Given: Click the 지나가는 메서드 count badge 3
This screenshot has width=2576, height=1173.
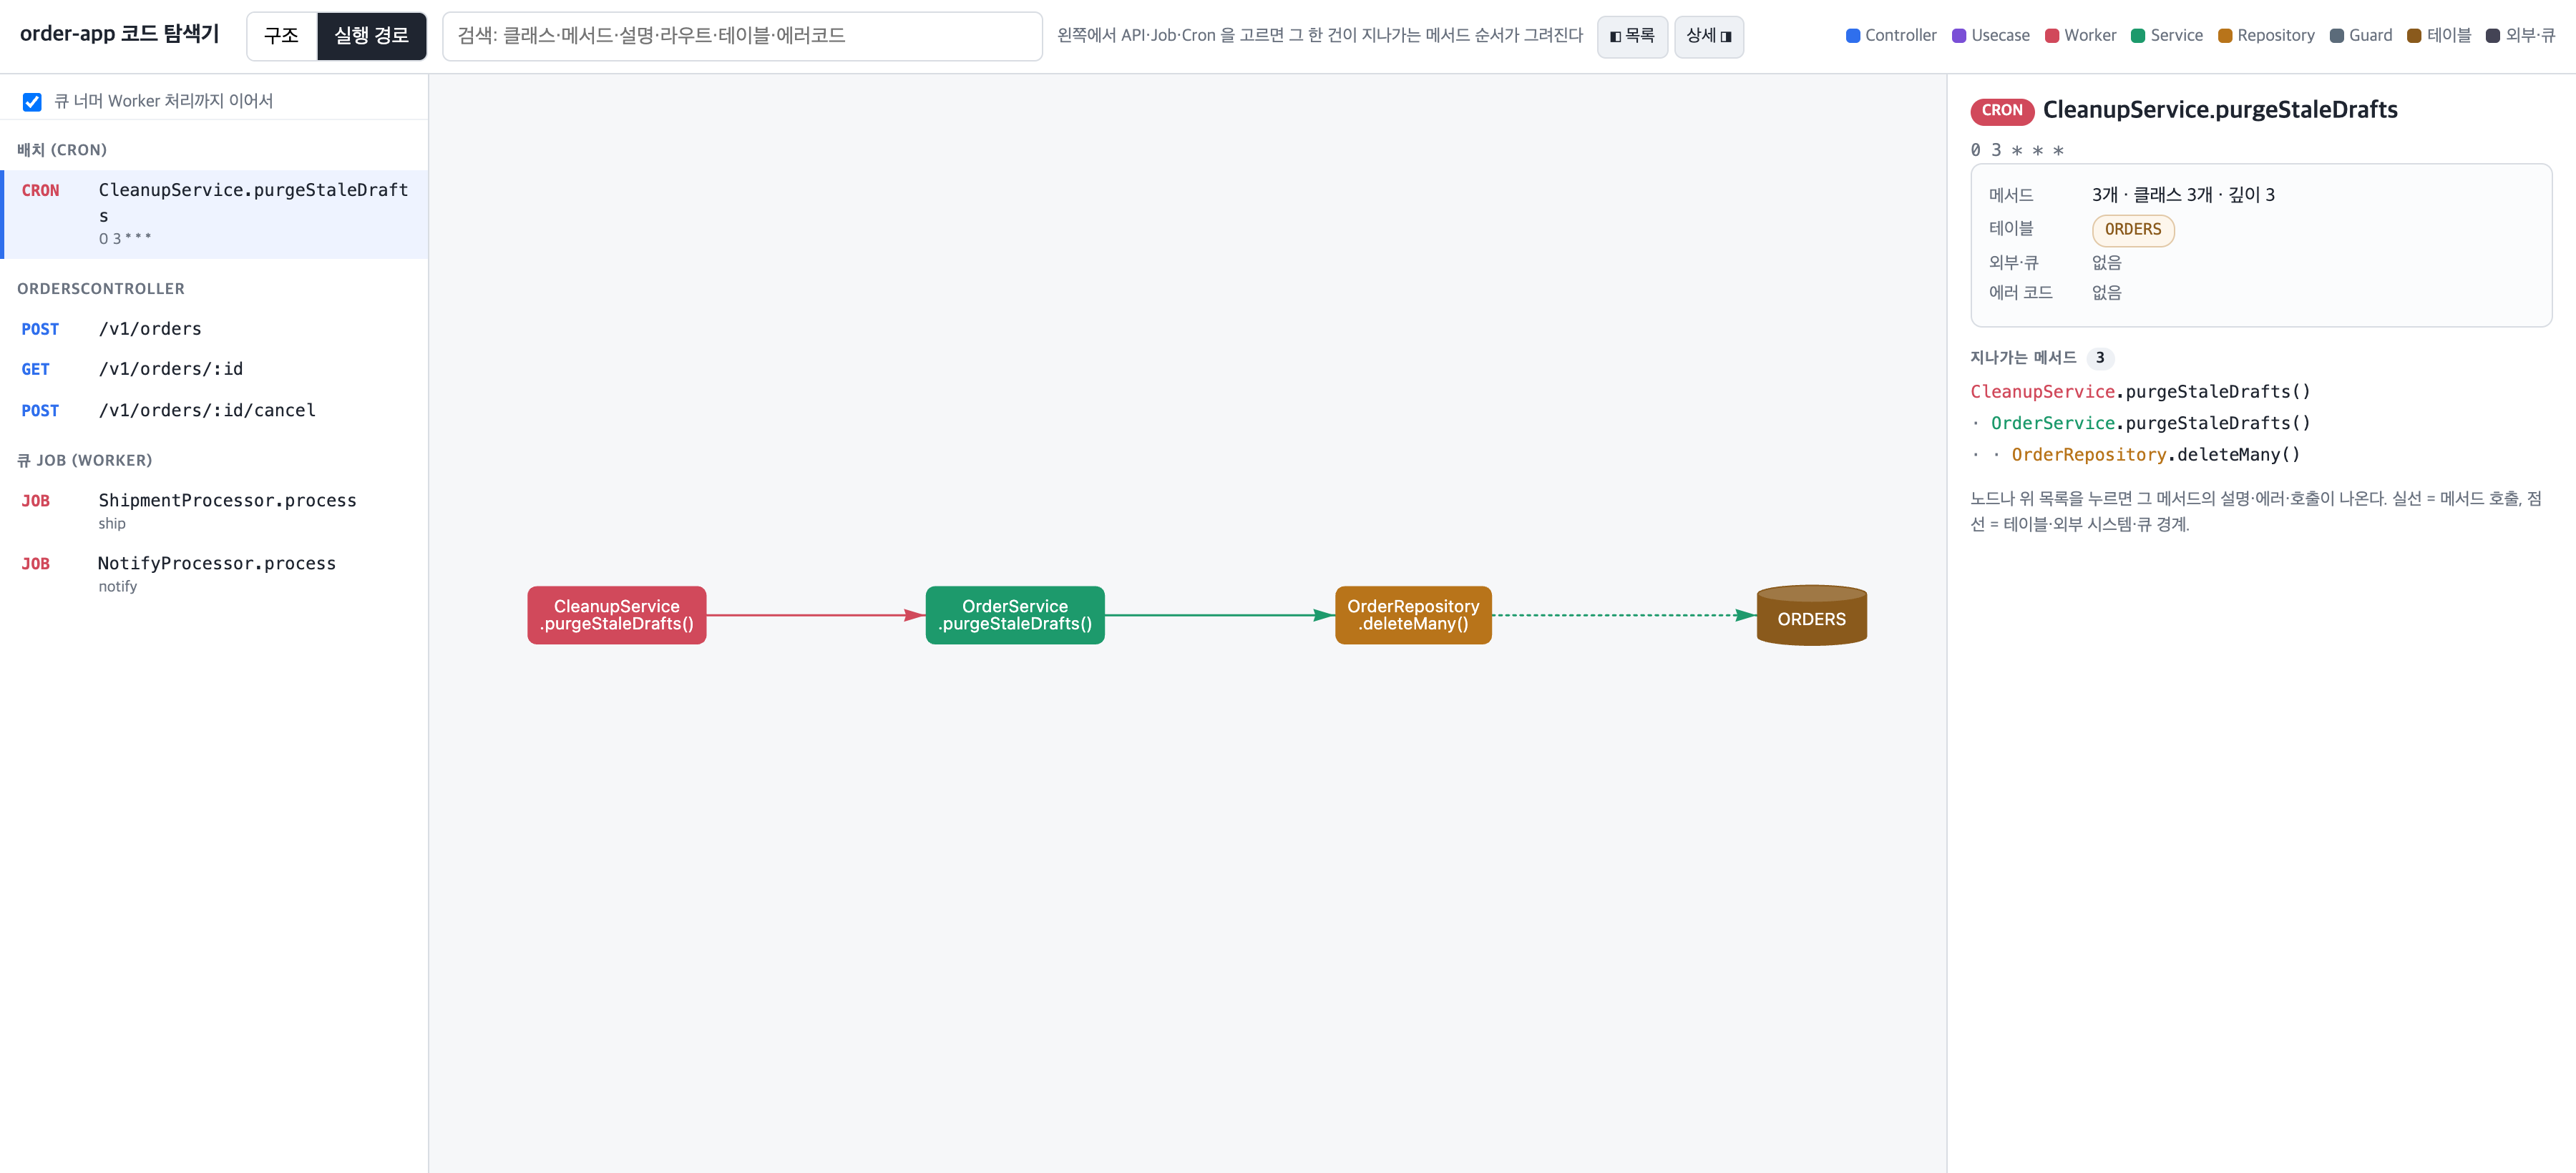Looking at the screenshot, I should tap(2099, 358).
